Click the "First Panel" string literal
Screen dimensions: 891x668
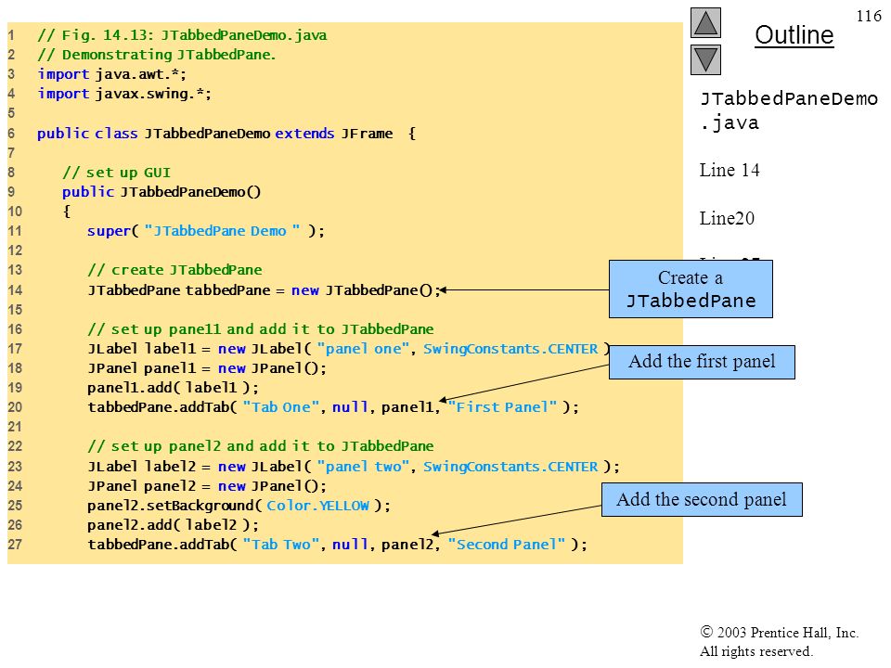pos(502,407)
